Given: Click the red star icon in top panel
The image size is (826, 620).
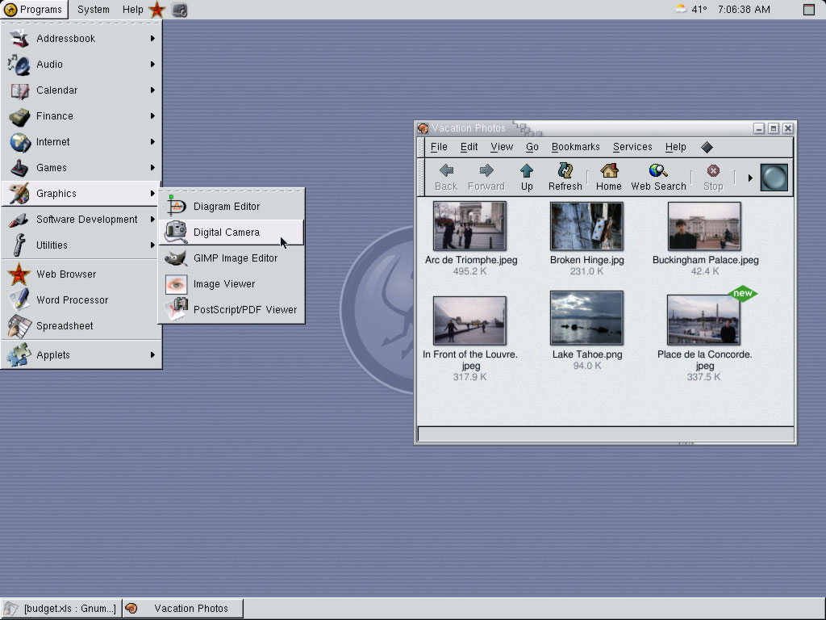Looking at the screenshot, I should click(x=157, y=10).
